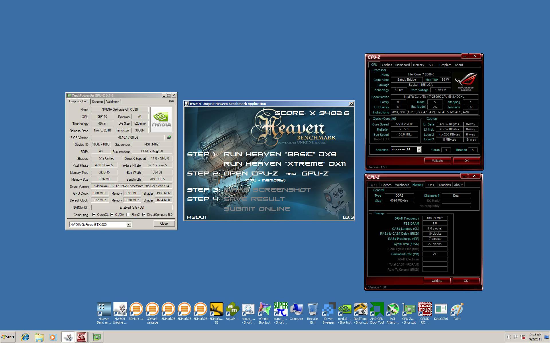
Task: Click Run Heaven "Xtreme" DX11
Action: [x=284, y=164]
